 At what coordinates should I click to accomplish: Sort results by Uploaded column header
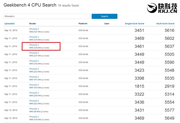tap(9, 23)
